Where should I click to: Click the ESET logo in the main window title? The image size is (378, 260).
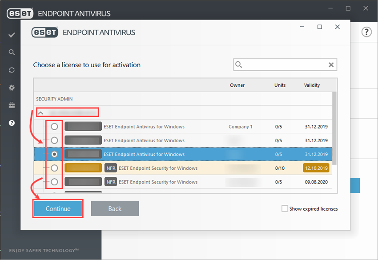[20, 13]
